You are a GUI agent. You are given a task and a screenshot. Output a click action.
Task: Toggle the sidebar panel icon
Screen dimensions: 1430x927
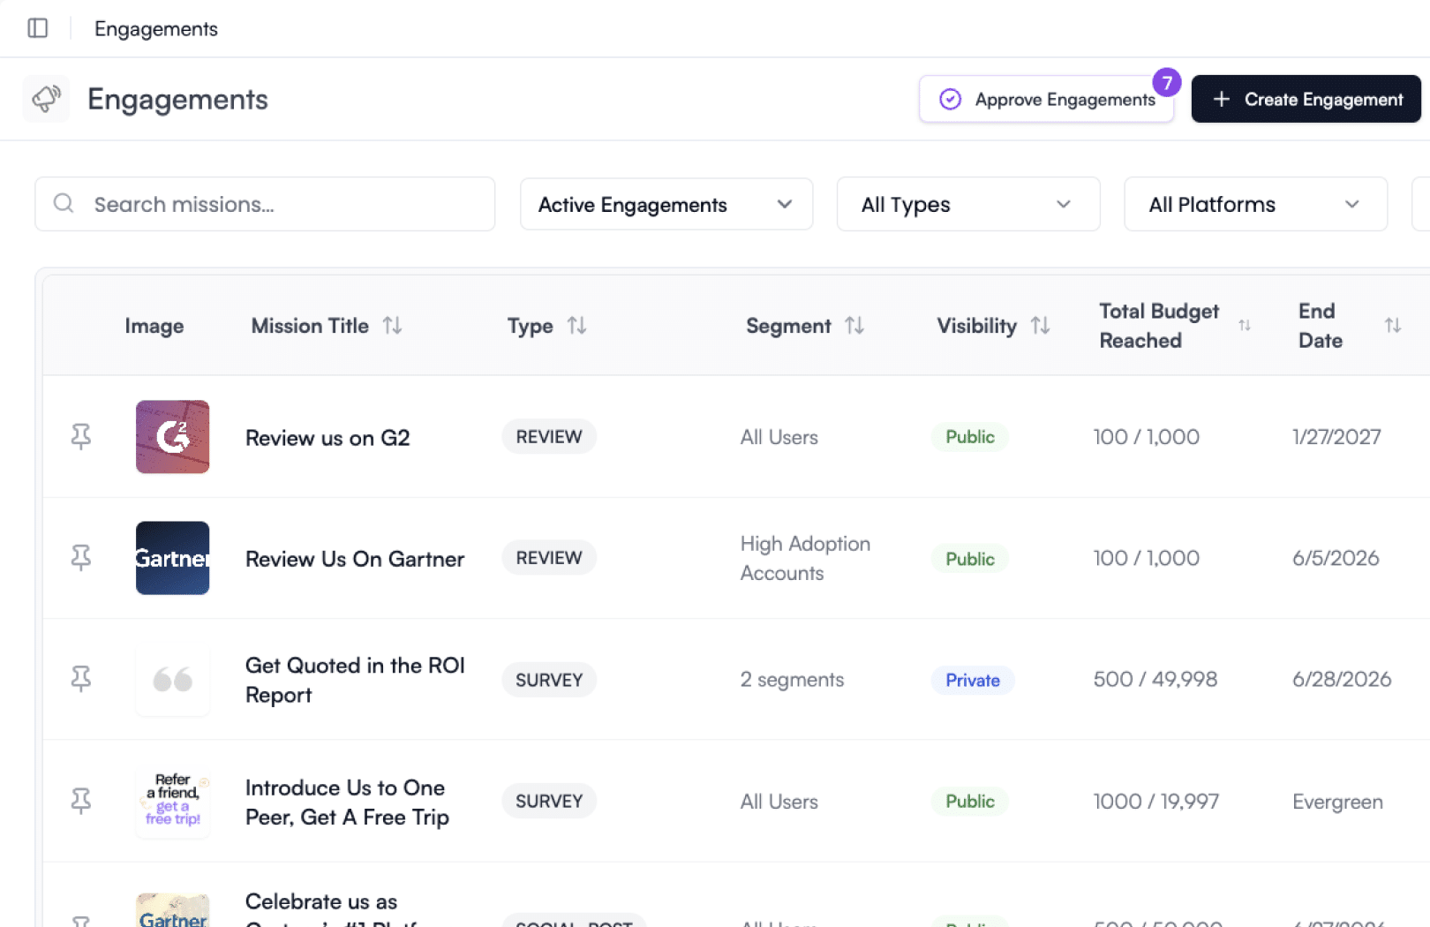tap(38, 28)
